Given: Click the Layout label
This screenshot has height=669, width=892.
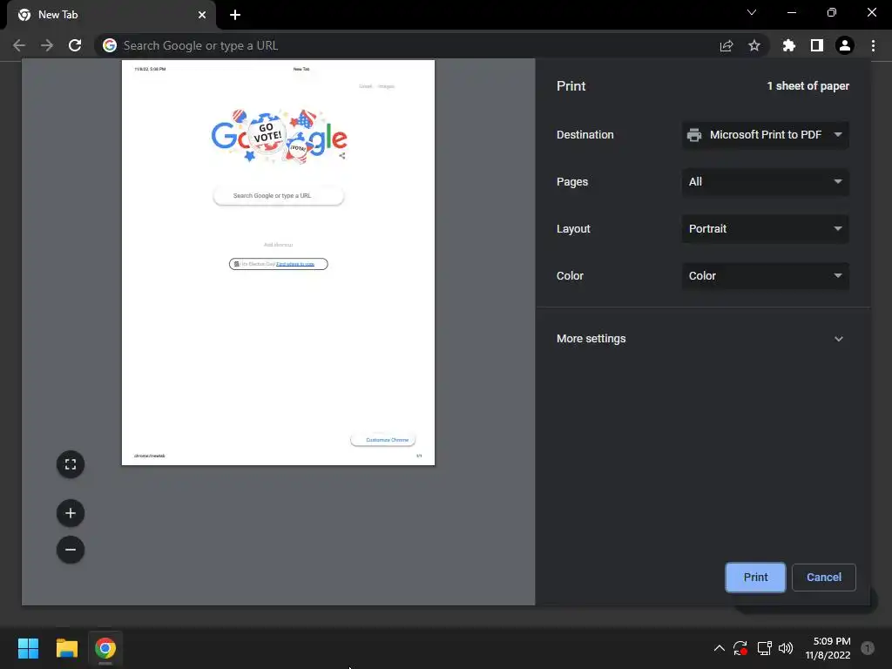Looking at the screenshot, I should pos(573,229).
